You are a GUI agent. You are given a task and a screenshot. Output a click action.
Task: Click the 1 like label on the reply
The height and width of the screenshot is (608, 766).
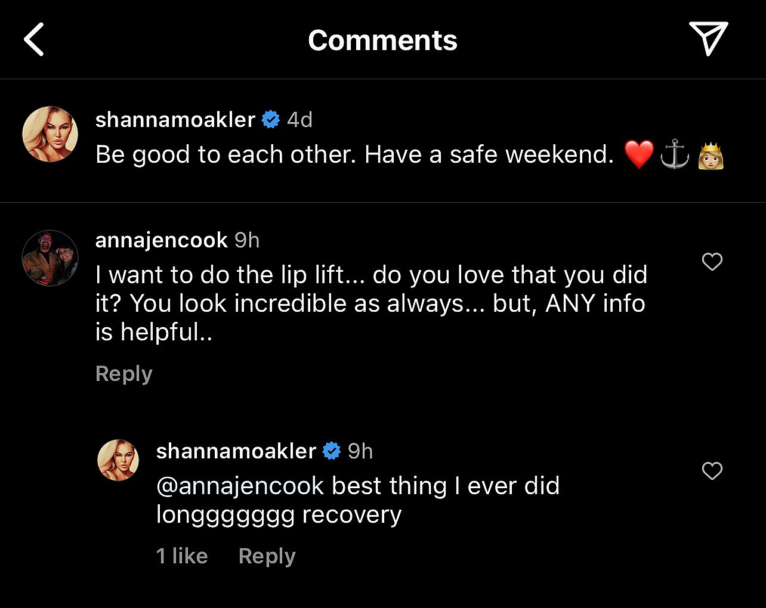pos(181,556)
